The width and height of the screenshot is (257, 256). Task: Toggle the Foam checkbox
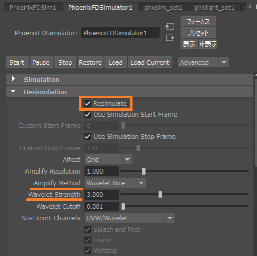(x=88, y=240)
